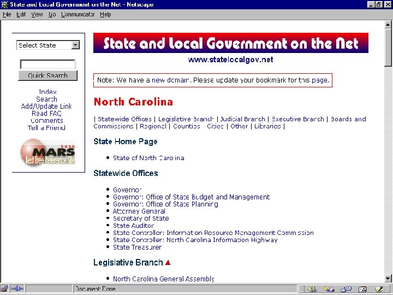
Task: Jump to the Executive Branch nav link
Action: [298, 119]
